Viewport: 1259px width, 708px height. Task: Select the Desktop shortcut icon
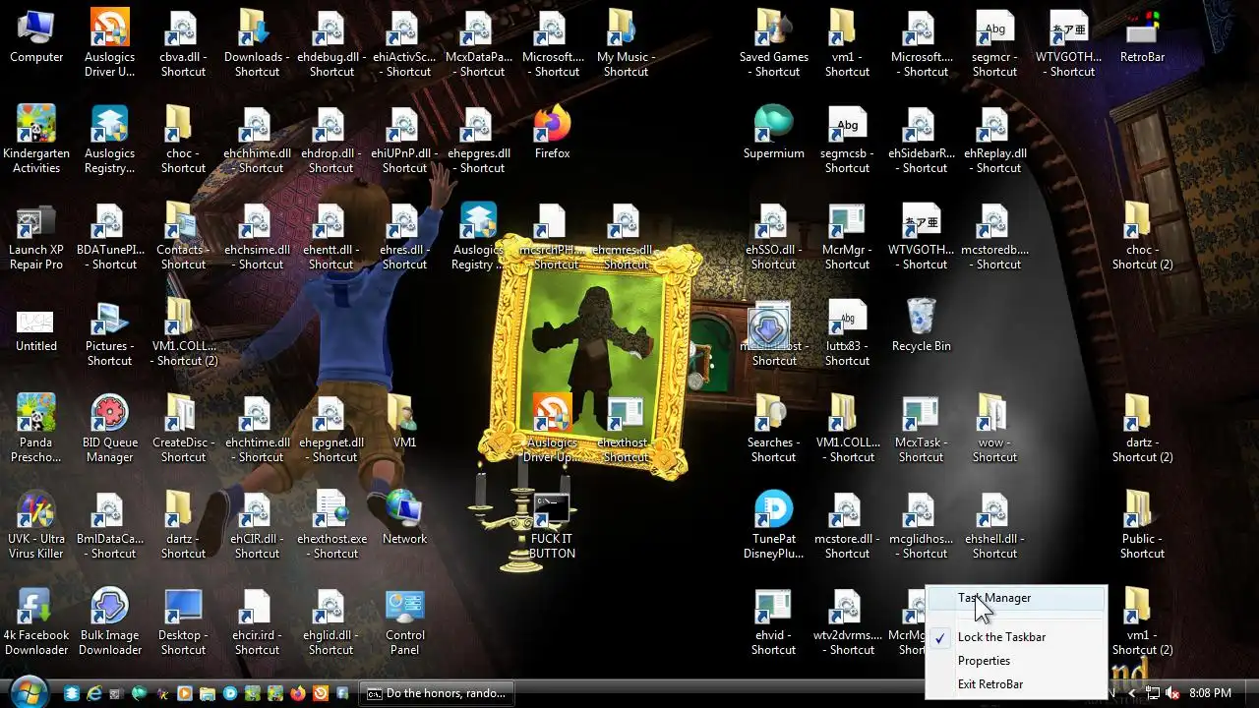click(184, 622)
